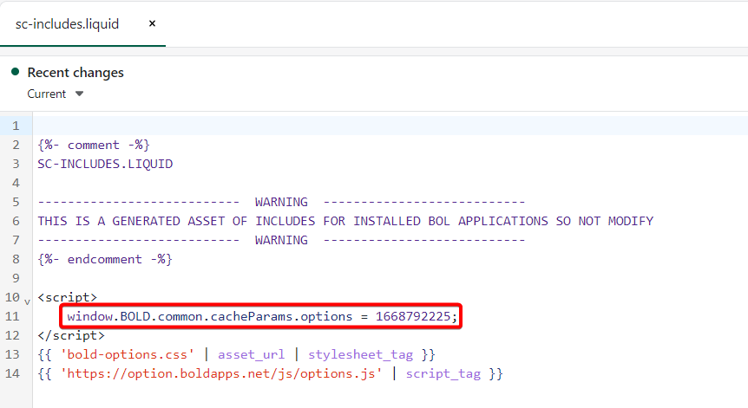The image size is (748, 408).
Task: Click the closing '</script>' tag on line 12
Action: click(x=71, y=335)
